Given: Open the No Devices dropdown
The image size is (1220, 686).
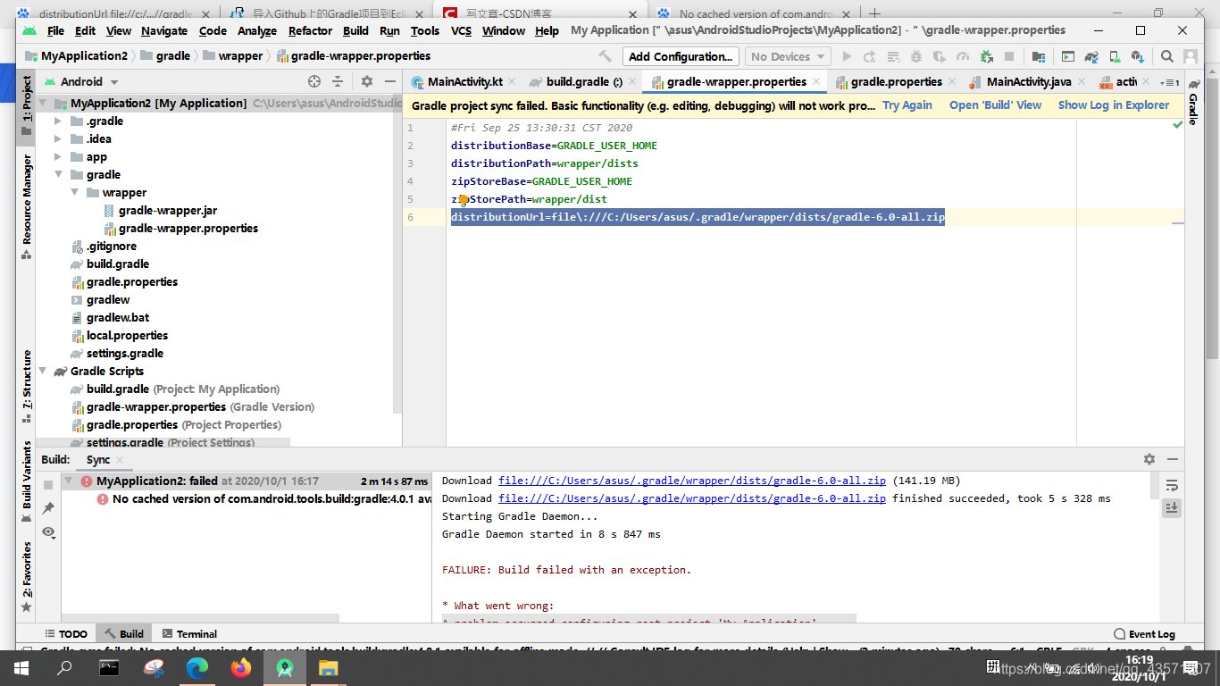Looking at the screenshot, I should [787, 55].
